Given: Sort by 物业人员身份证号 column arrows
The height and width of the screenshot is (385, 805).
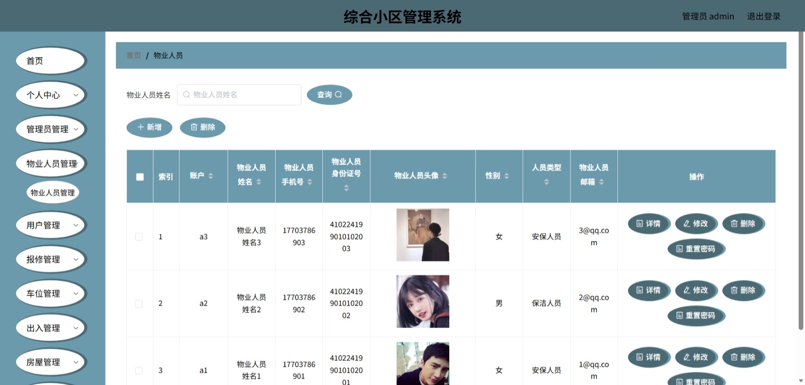Looking at the screenshot, I should click(346, 188).
